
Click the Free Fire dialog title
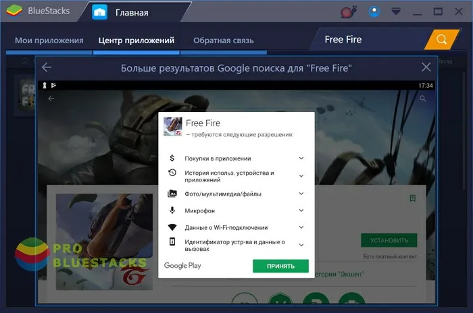pos(203,123)
